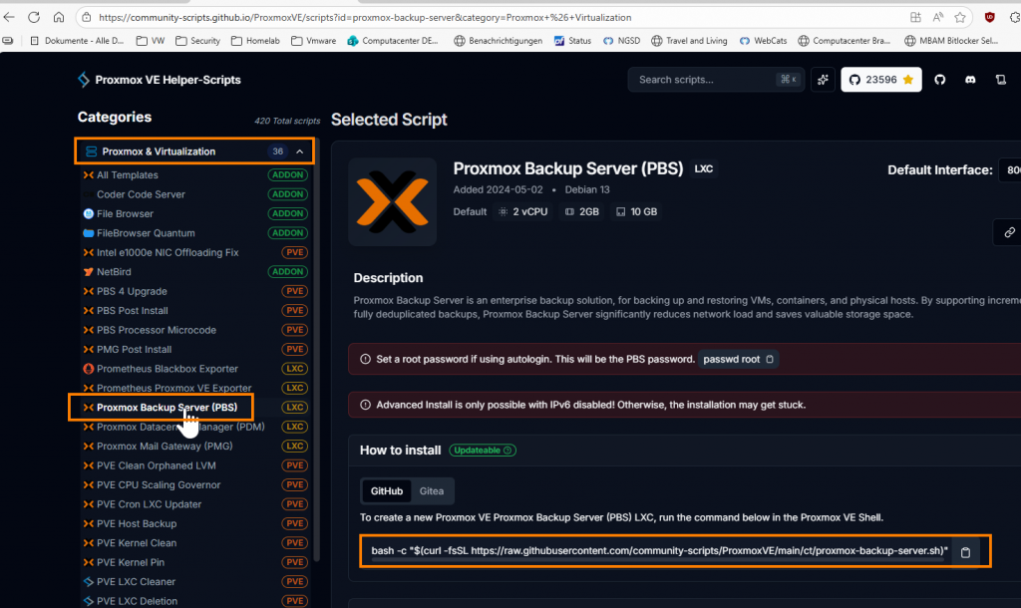Image resolution: width=1021 pixels, height=608 pixels.
Task: Select PVE Host Backup script in sidebar
Action: tap(137, 523)
